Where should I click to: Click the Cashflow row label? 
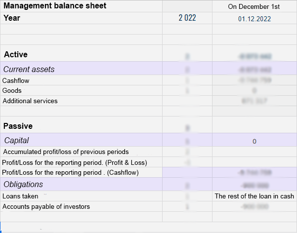click(16, 80)
